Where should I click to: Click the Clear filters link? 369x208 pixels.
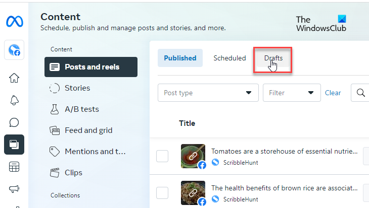pyautogui.click(x=333, y=93)
